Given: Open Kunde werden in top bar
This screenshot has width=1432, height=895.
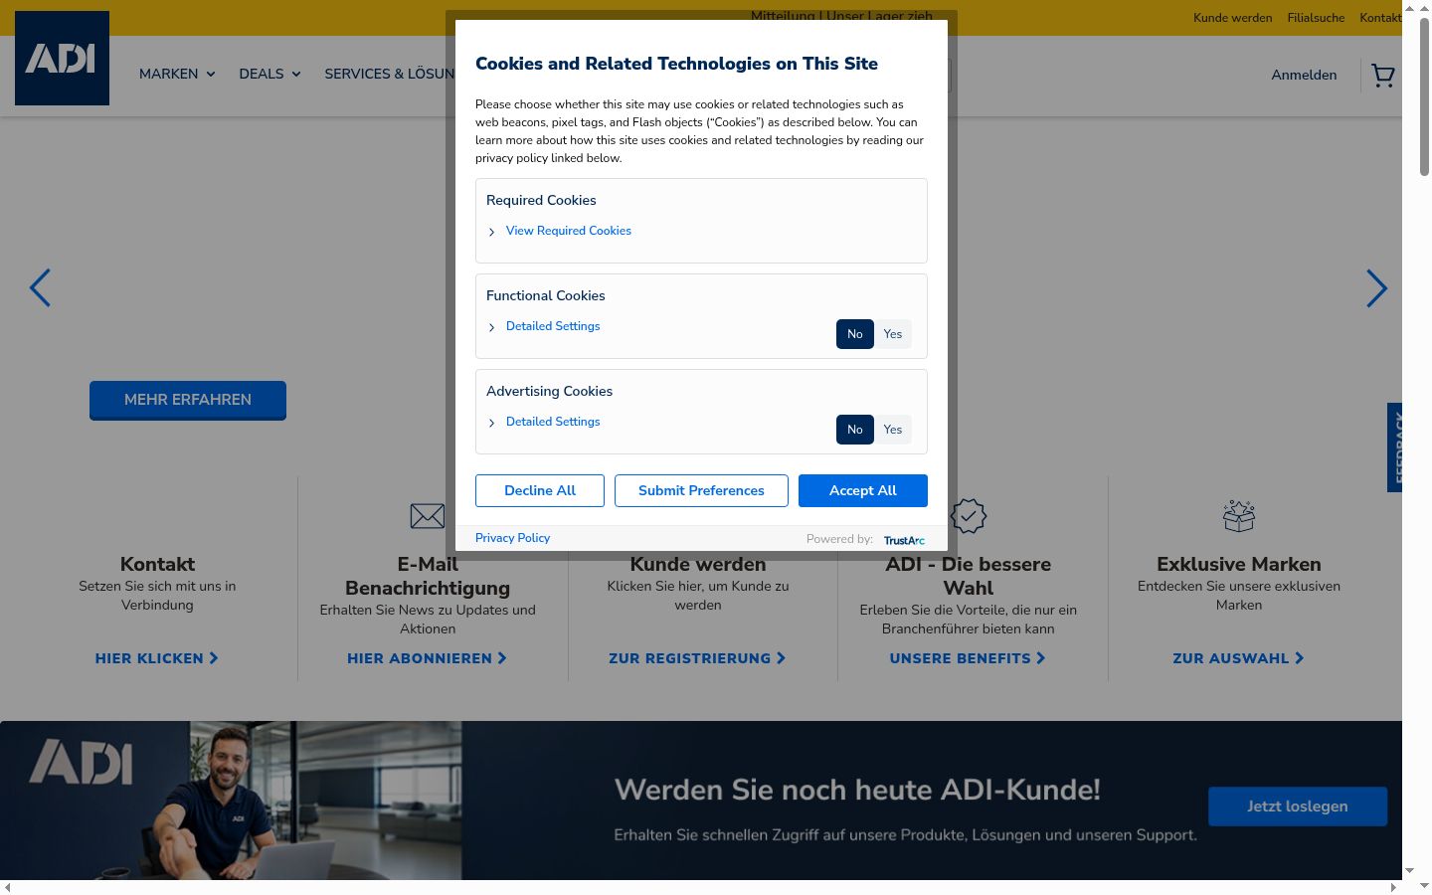Looking at the screenshot, I should 1232,18.
